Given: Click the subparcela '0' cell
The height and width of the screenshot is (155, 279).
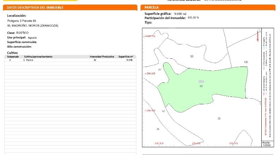Looking at the screenshot, I should coord(10,60).
